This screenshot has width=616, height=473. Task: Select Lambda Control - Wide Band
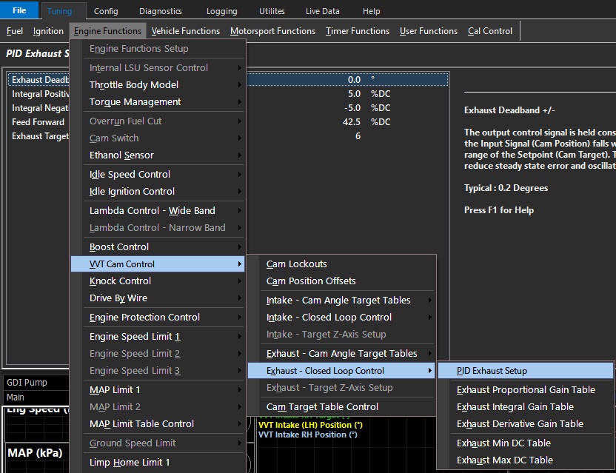tap(158, 210)
